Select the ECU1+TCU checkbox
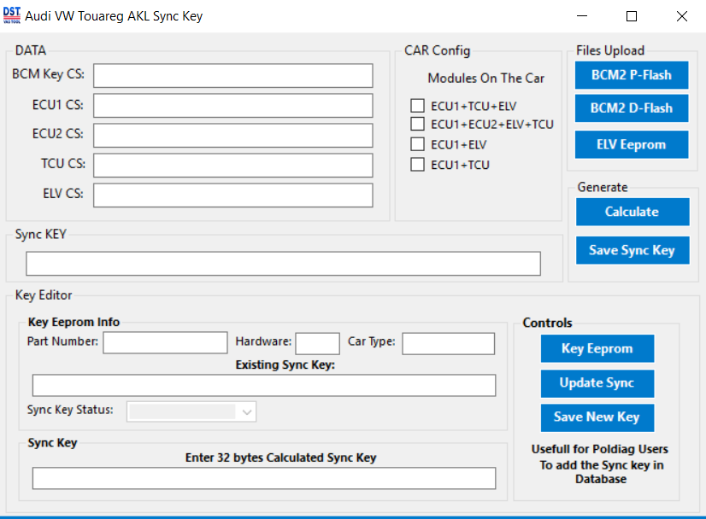 tap(417, 165)
